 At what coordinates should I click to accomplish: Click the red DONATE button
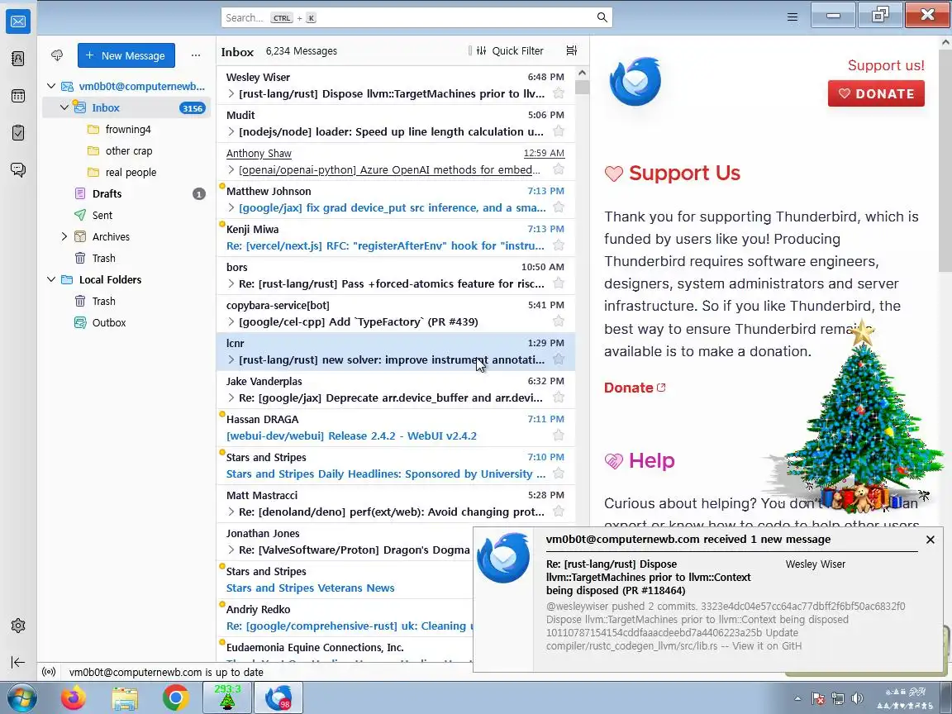coord(876,93)
